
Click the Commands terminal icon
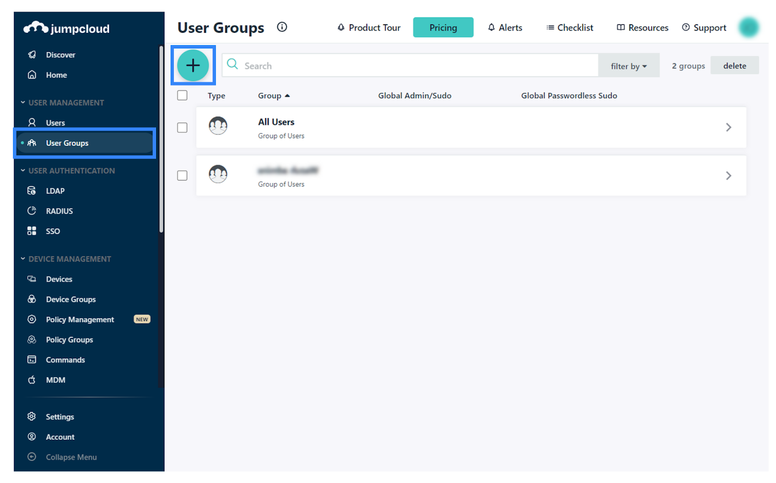[x=32, y=359]
